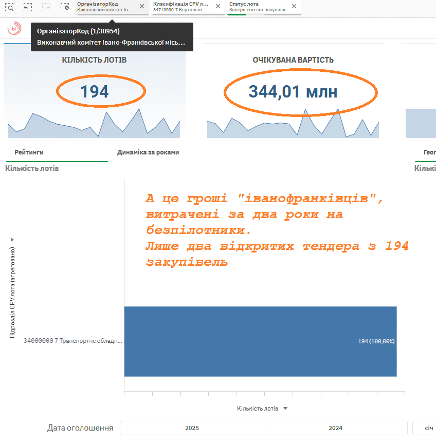Click the 344,01 млн expected value KPI

pos(293,91)
